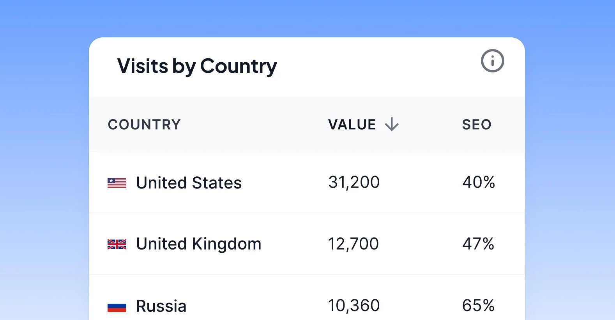Click the 65% SEO value
615x320 pixels.
(478, 306)
